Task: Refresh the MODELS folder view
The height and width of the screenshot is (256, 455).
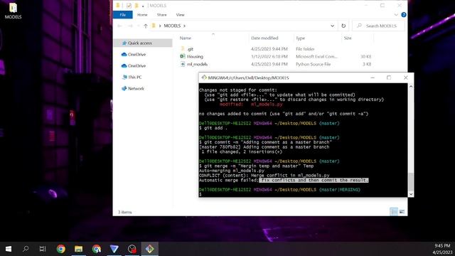Action: [x=343, y=26]
